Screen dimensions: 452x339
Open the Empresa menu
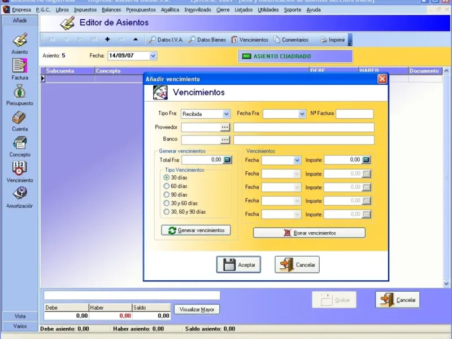(x=21, y=10)
